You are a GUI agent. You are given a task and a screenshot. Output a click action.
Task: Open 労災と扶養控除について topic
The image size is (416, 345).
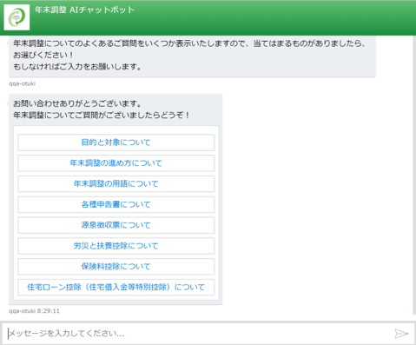(x=116, y=246)
